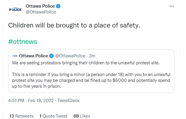Click the @OttawaPolice handle under the top name

(41, 12)
